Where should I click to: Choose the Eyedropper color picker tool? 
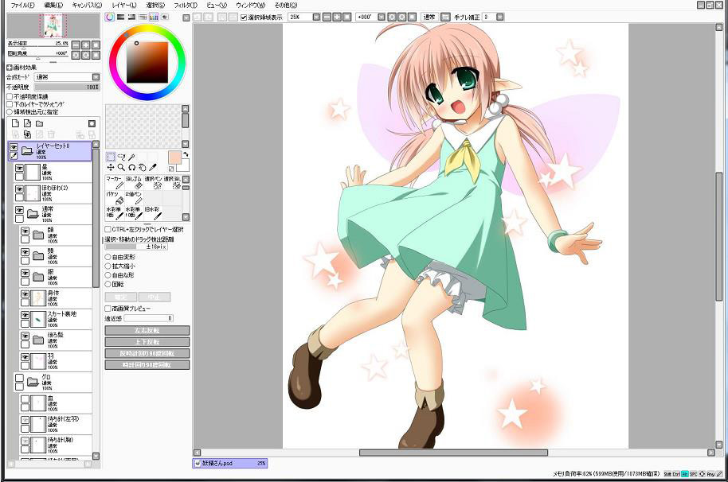153,168
